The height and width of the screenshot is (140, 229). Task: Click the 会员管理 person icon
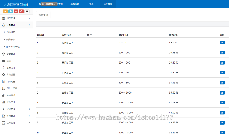coord(3,25)
